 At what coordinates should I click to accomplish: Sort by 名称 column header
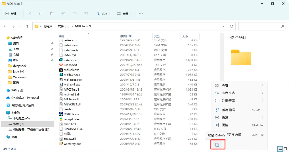pyautogui.click(x=62, y=36)
